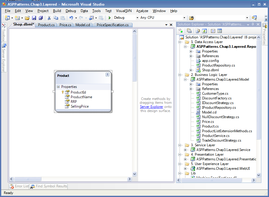Open the Debug configuration dropdown

click(137, 18)
